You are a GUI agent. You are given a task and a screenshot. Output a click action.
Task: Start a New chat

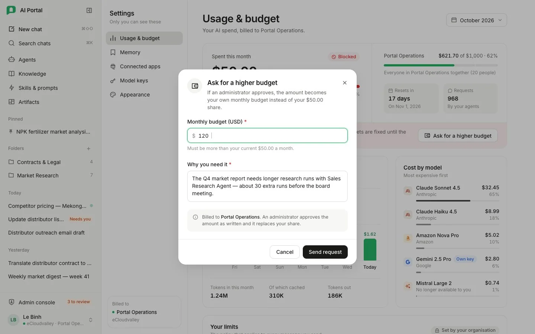coord(51,29)
